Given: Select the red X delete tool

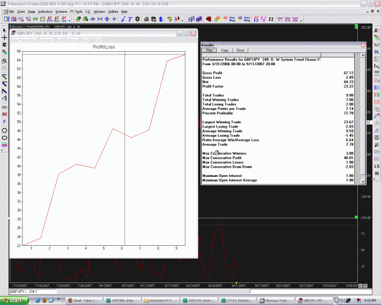Looking at the screenshot, I should (4, 114).
